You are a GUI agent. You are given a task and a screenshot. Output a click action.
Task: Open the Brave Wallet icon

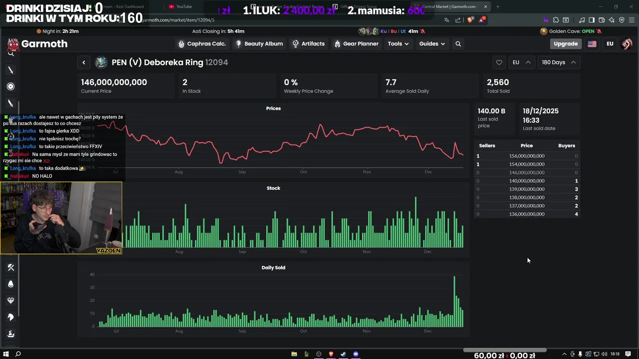click(x=602, y=20)
